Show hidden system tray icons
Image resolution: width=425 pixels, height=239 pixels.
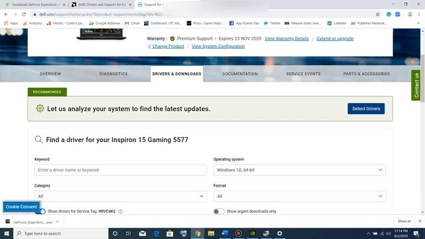pyautogui.click(x=369, y=233)
